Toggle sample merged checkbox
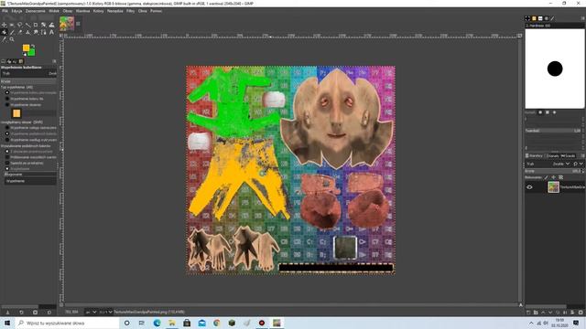Image resolution: width=586 pixels, height=329 pixels. (7, 157)
